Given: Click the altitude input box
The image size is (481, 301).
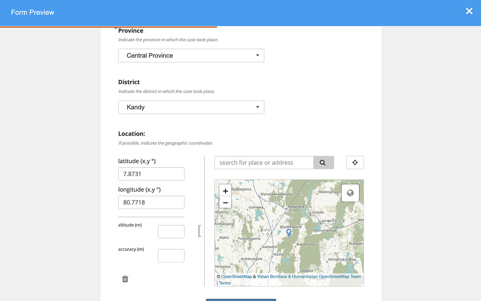Looking at the screenshot, I should [171, 231].
